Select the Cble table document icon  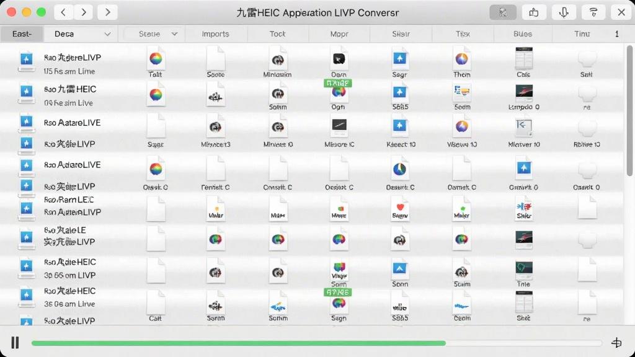(x=523, y=59)
